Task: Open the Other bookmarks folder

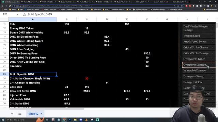Action: click(x=210, y=9)
